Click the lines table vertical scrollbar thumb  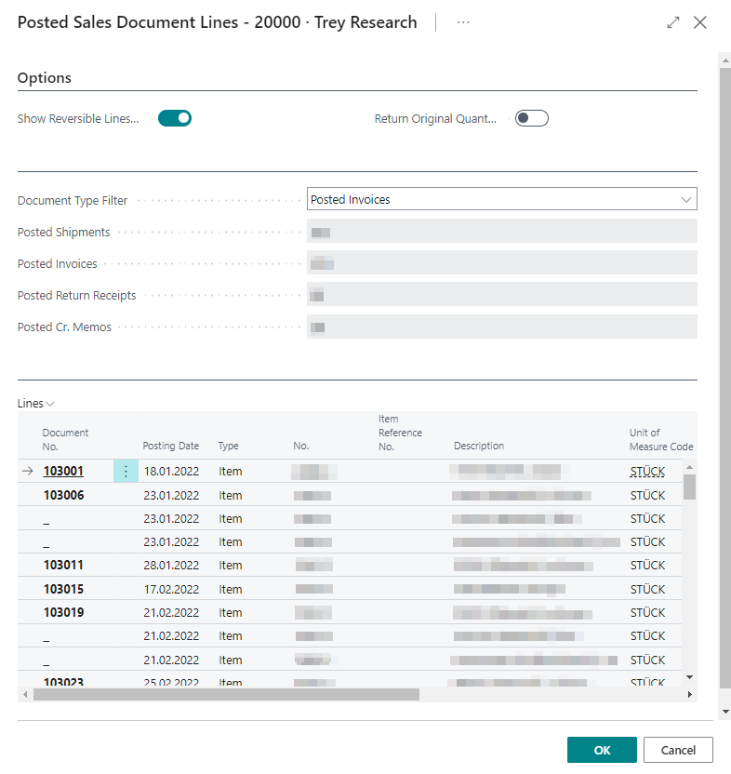(x=689, y=487)
